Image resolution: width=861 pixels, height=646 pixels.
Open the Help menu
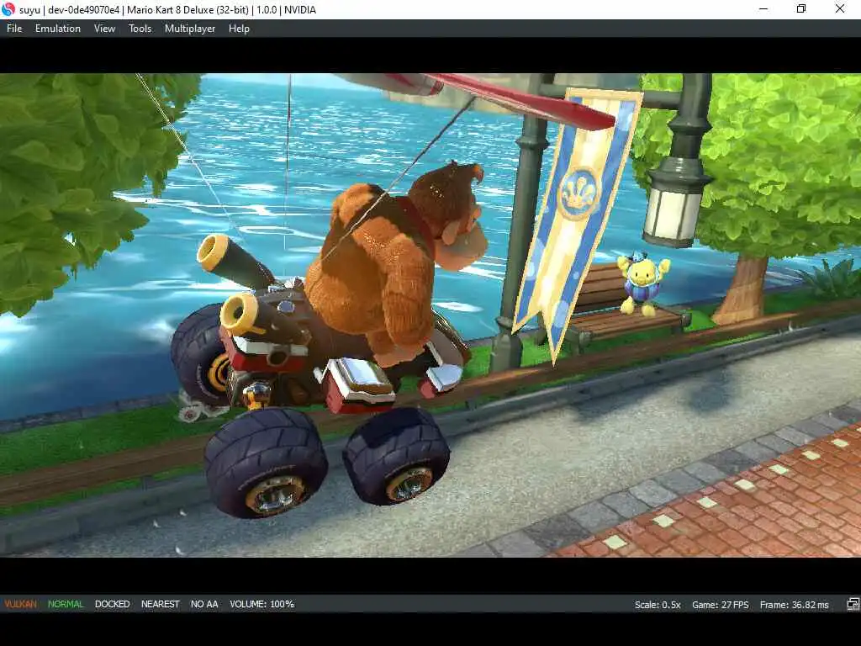click(x=239, y=29)
